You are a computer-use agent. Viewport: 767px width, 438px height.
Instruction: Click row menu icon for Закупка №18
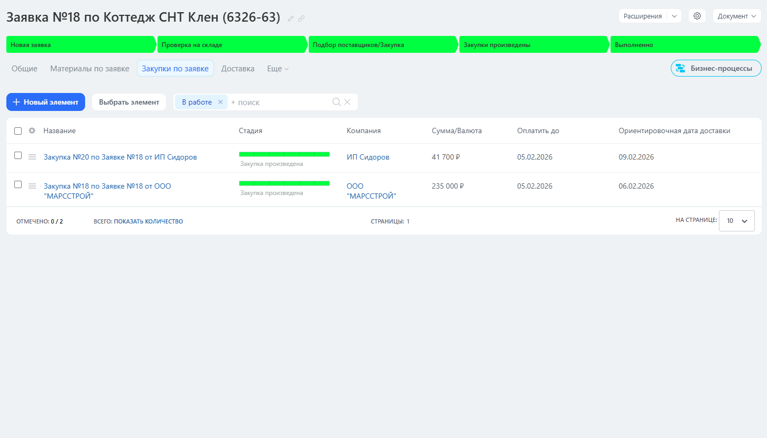[x=32, y=186]
